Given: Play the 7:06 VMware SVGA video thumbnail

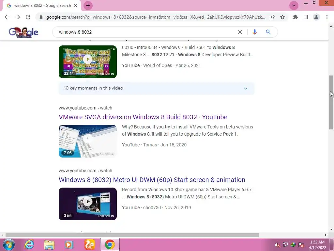Looking at the screenshot, I should pos(88,141).
